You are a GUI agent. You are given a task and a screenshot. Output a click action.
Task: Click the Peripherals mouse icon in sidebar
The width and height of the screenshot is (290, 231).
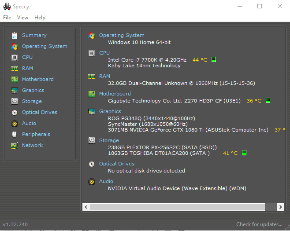[x=15, y=135]
